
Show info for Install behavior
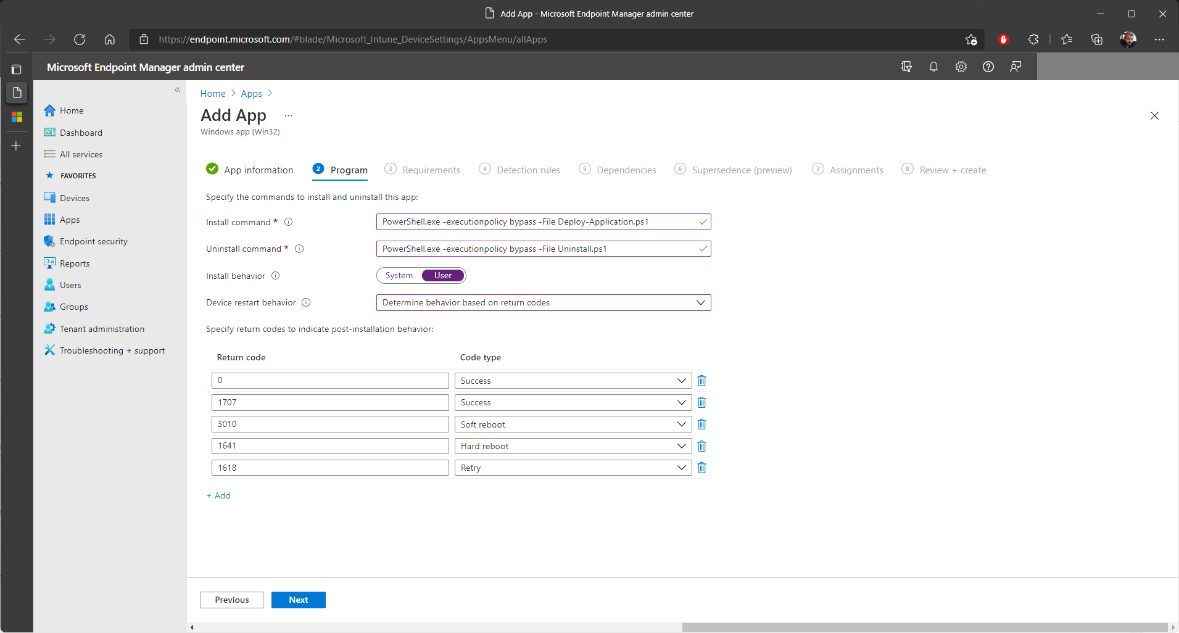[x=276, y=276]
